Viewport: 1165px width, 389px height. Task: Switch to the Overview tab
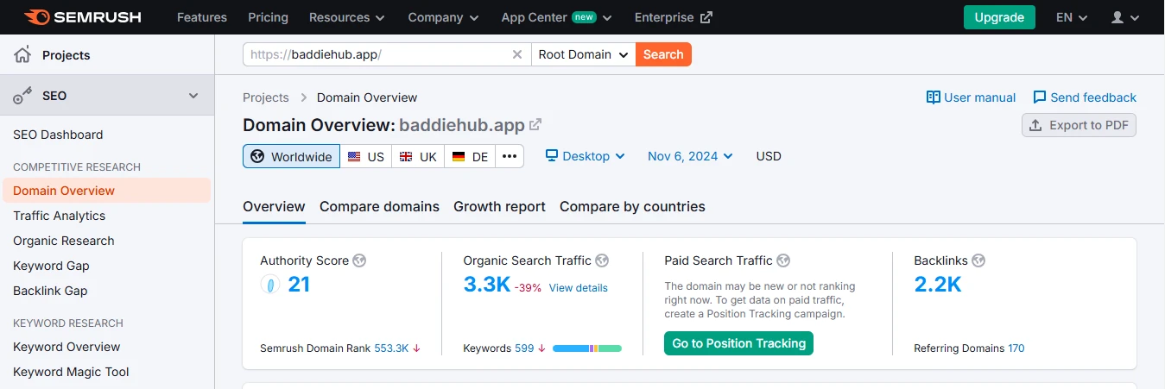tap(274, 207)
